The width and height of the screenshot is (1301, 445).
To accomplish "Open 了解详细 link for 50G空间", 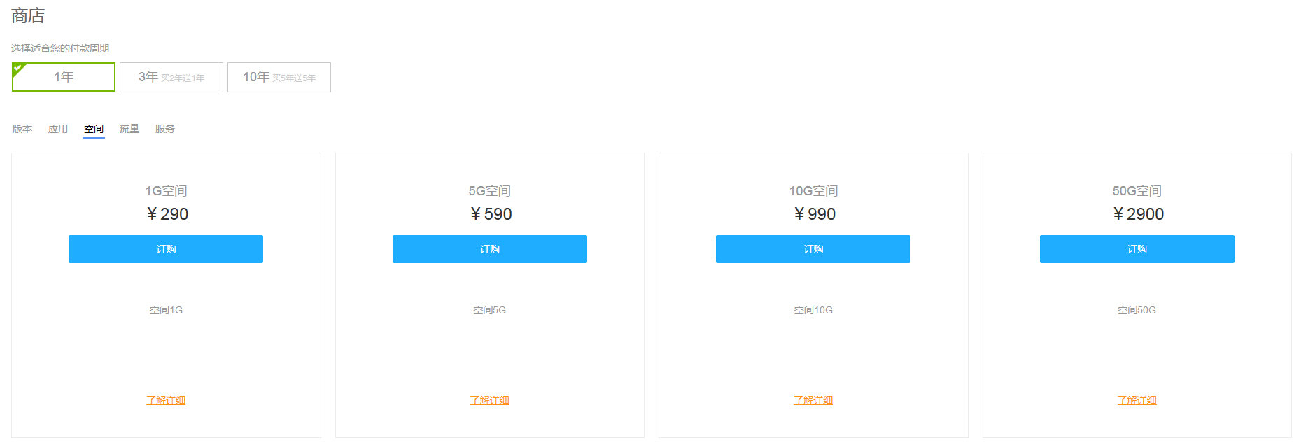I will click(1137, 400).
